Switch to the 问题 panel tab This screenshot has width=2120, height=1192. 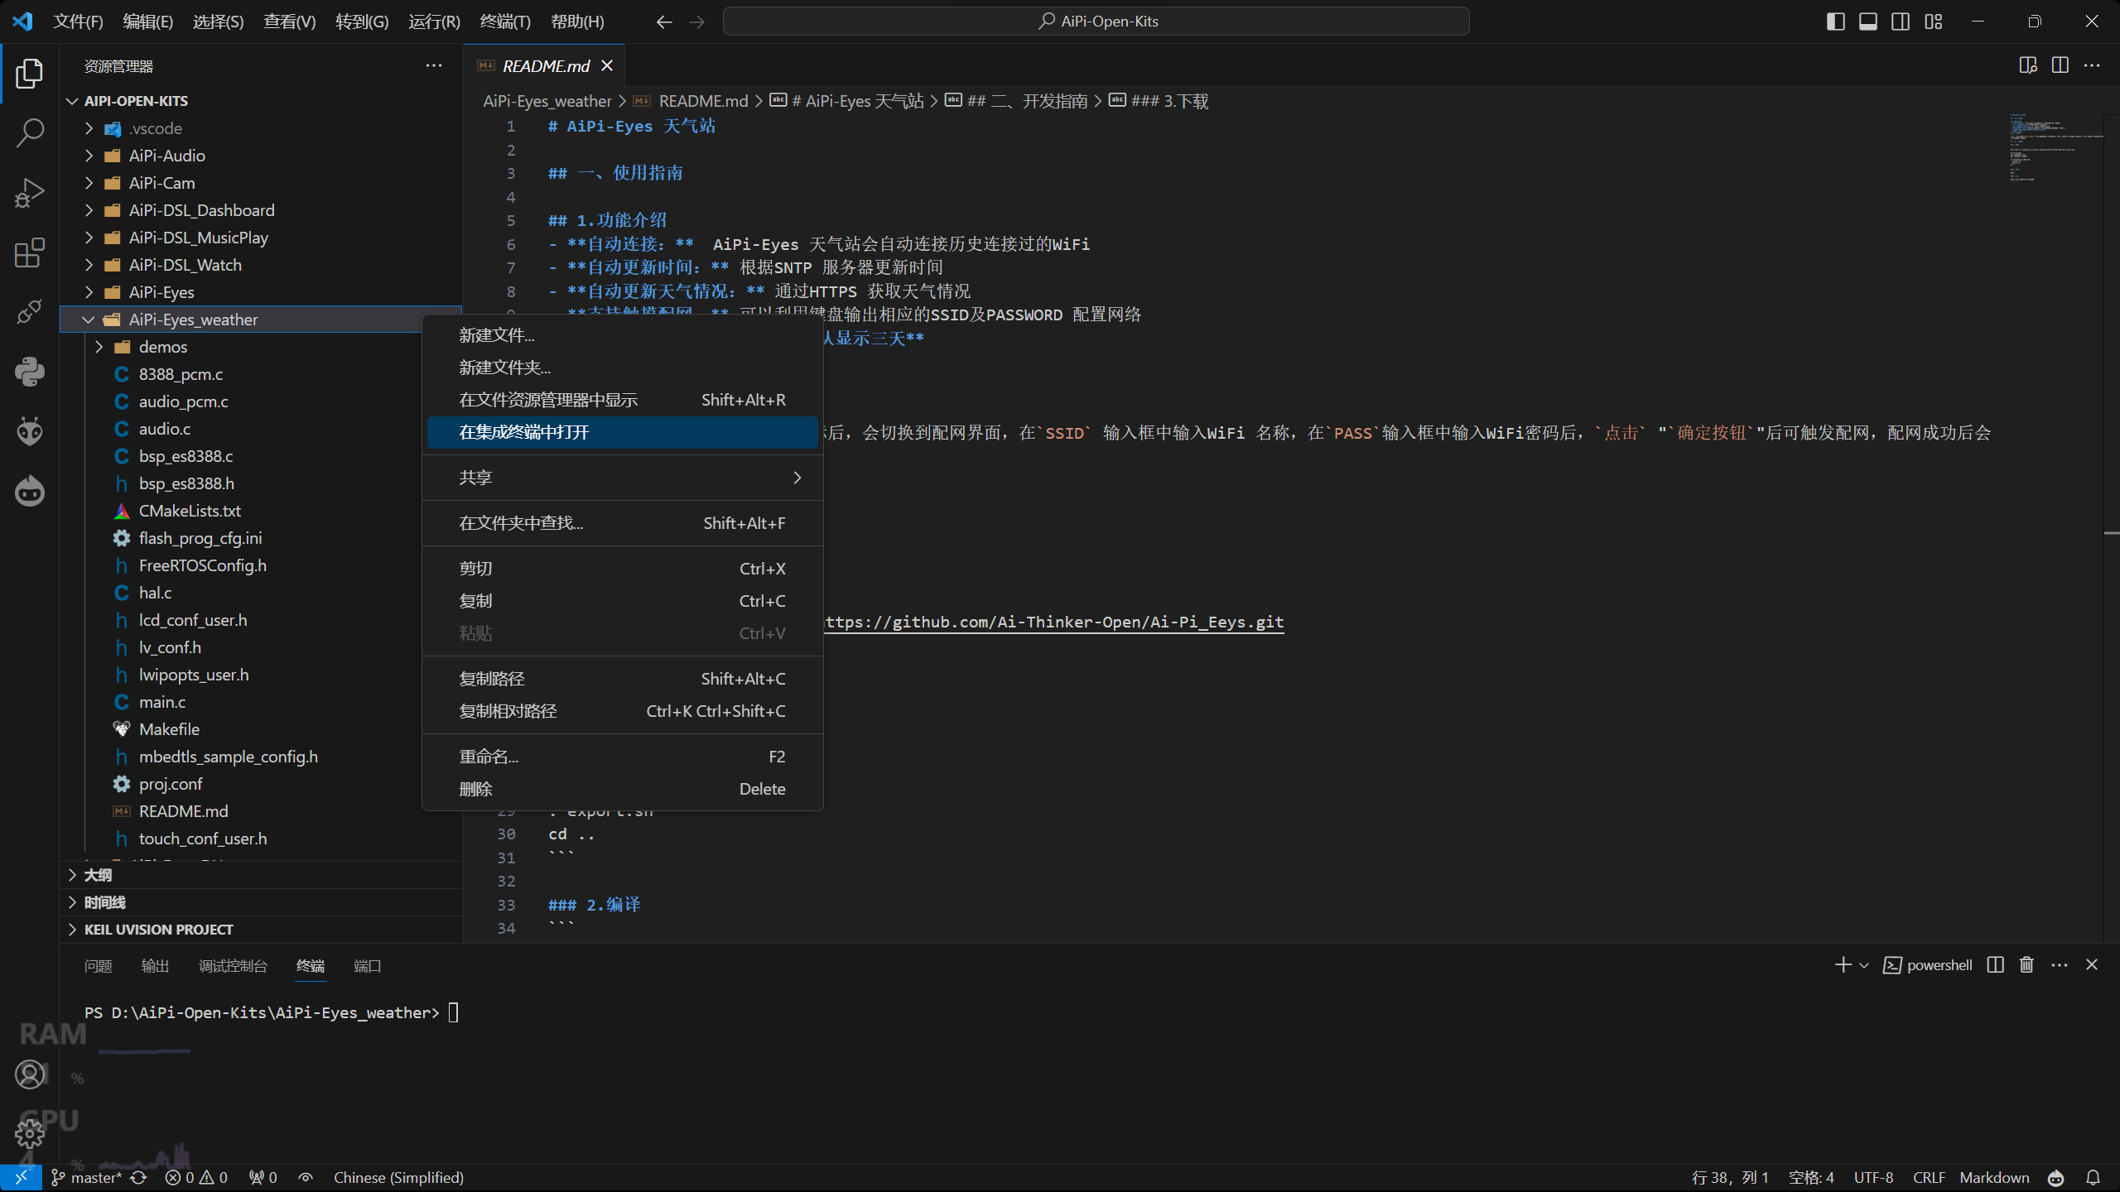[98, 966]
